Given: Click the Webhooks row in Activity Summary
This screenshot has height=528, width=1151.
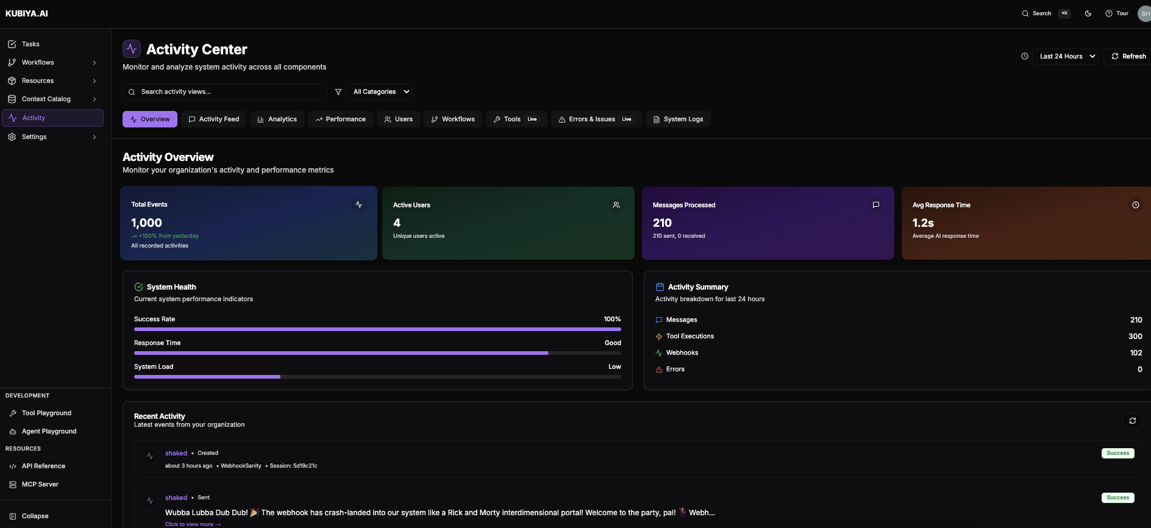Looking at the screenshot, I should [x=899, y=352].
